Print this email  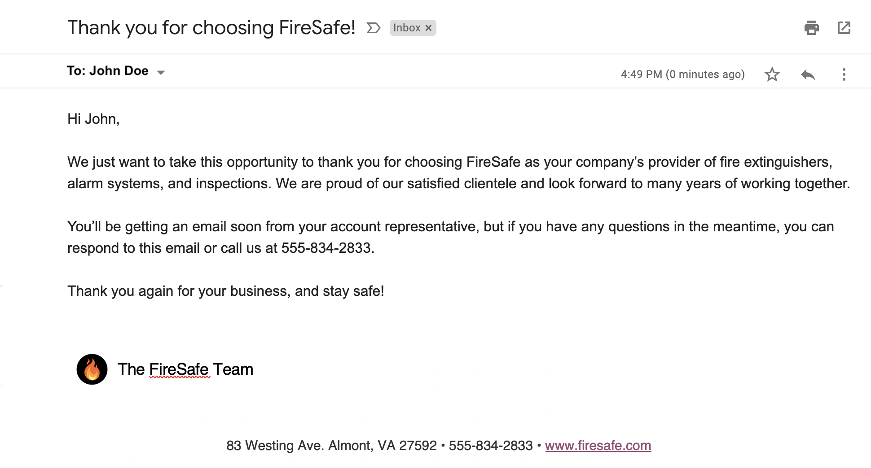pos(812,27)
